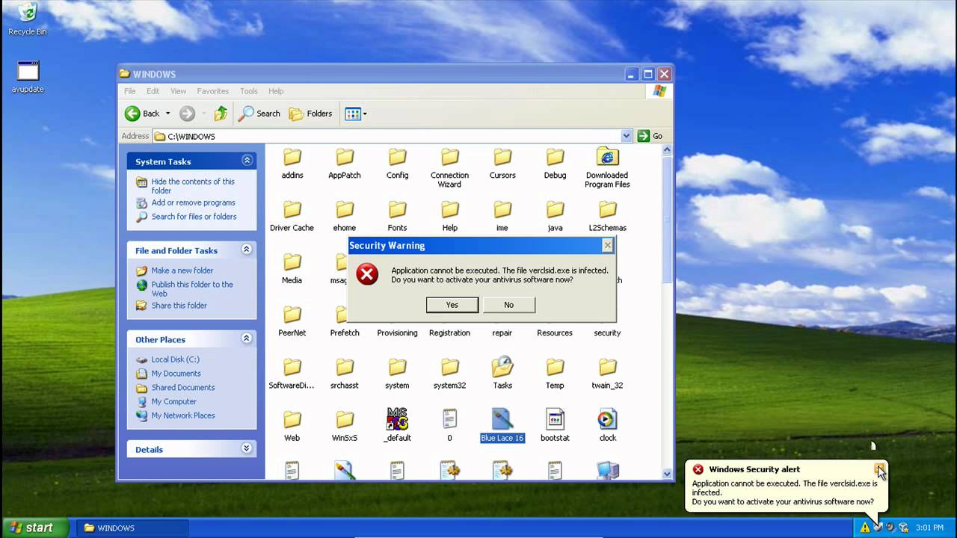Open the Search pane
The height and width of the screenshot is (538, 957).
point(259,114)
